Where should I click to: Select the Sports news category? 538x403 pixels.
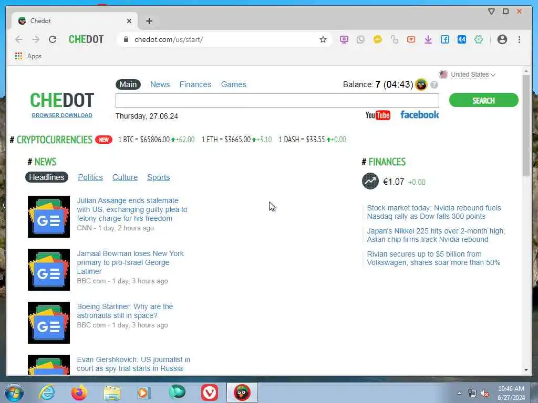[159, 177]
